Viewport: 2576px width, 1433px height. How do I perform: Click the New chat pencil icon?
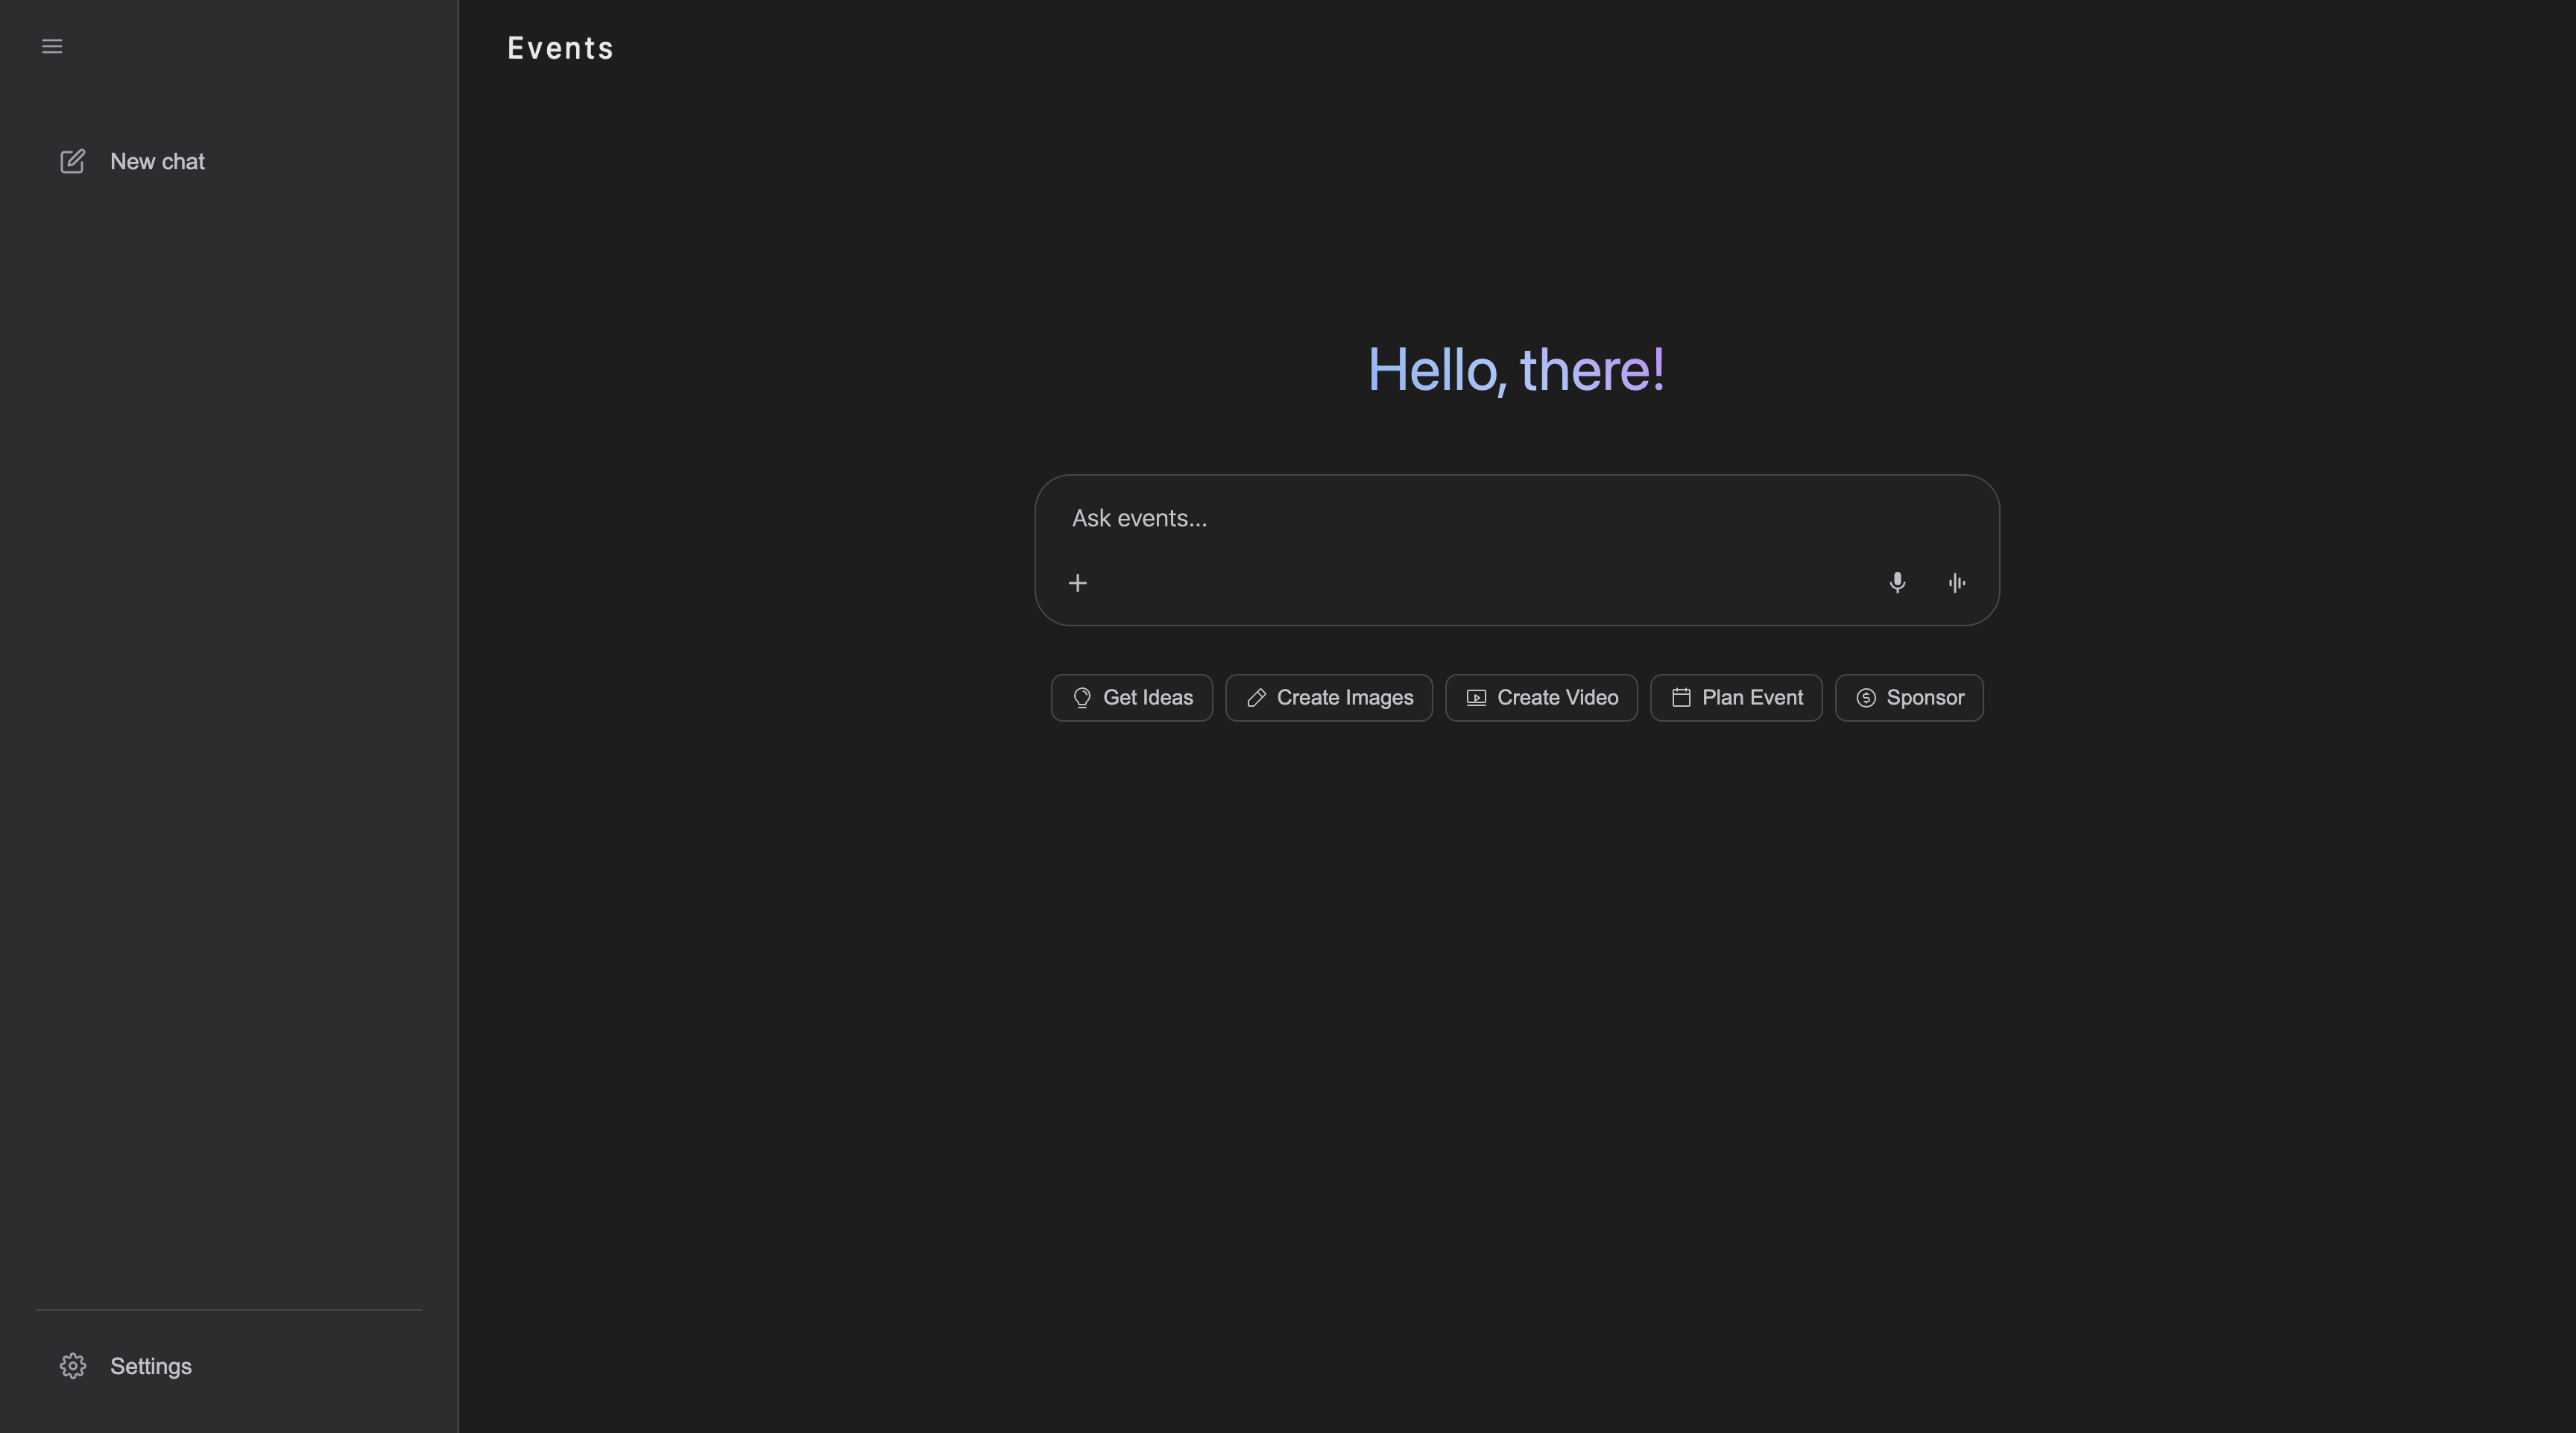coord(73,161)
